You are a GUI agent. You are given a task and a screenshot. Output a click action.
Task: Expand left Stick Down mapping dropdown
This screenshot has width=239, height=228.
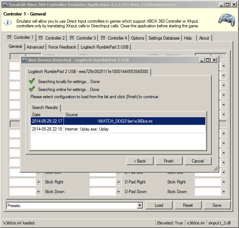[38, 192]
